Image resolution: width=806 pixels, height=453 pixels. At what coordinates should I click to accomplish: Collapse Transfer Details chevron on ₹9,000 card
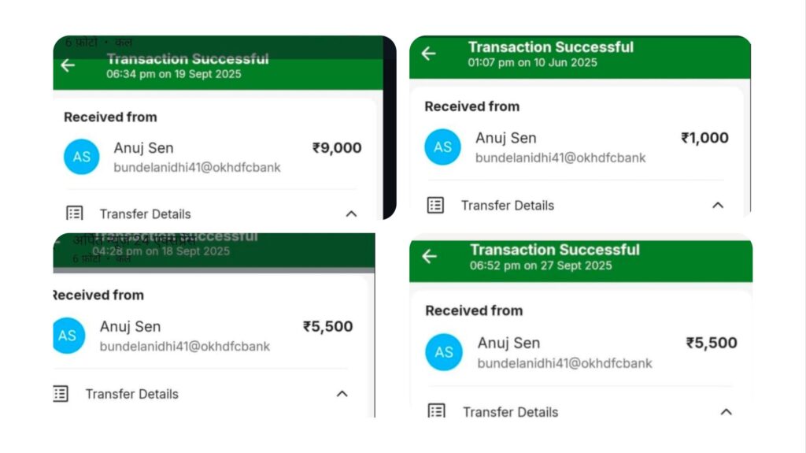pyautogui.click(x=351, y=214)
